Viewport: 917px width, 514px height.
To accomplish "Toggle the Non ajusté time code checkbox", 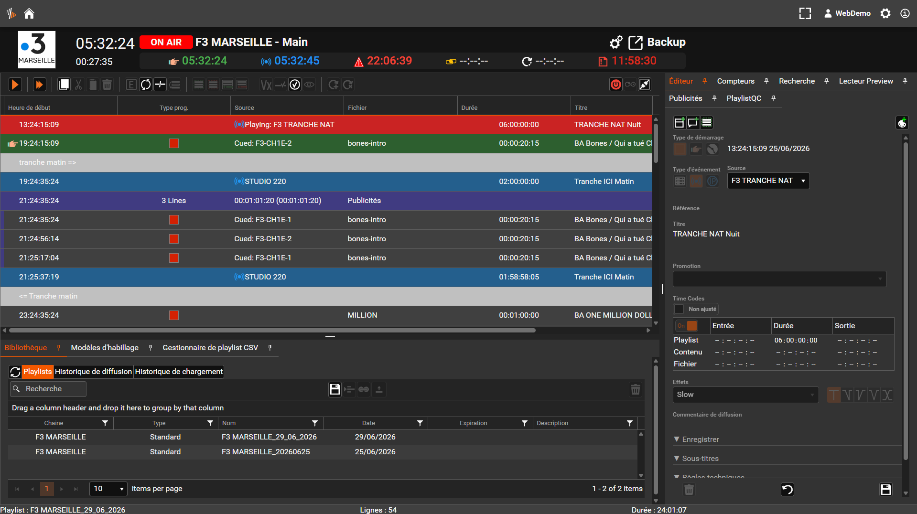I will 679,309.
